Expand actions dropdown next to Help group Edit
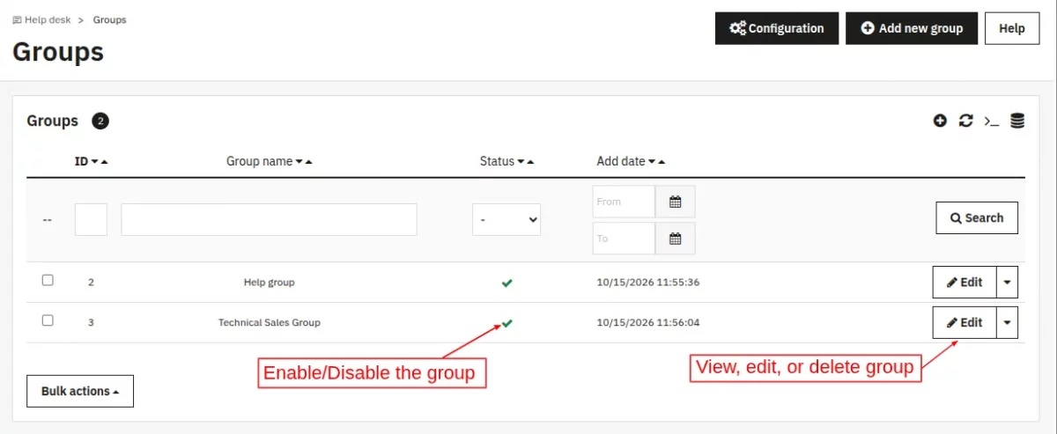The height and width of the screenshot is (434, 1057). [x=1008, y=283]
